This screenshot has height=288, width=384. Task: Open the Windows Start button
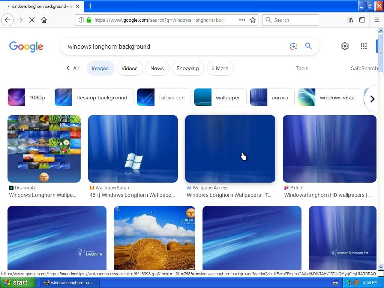pos(18,283)
